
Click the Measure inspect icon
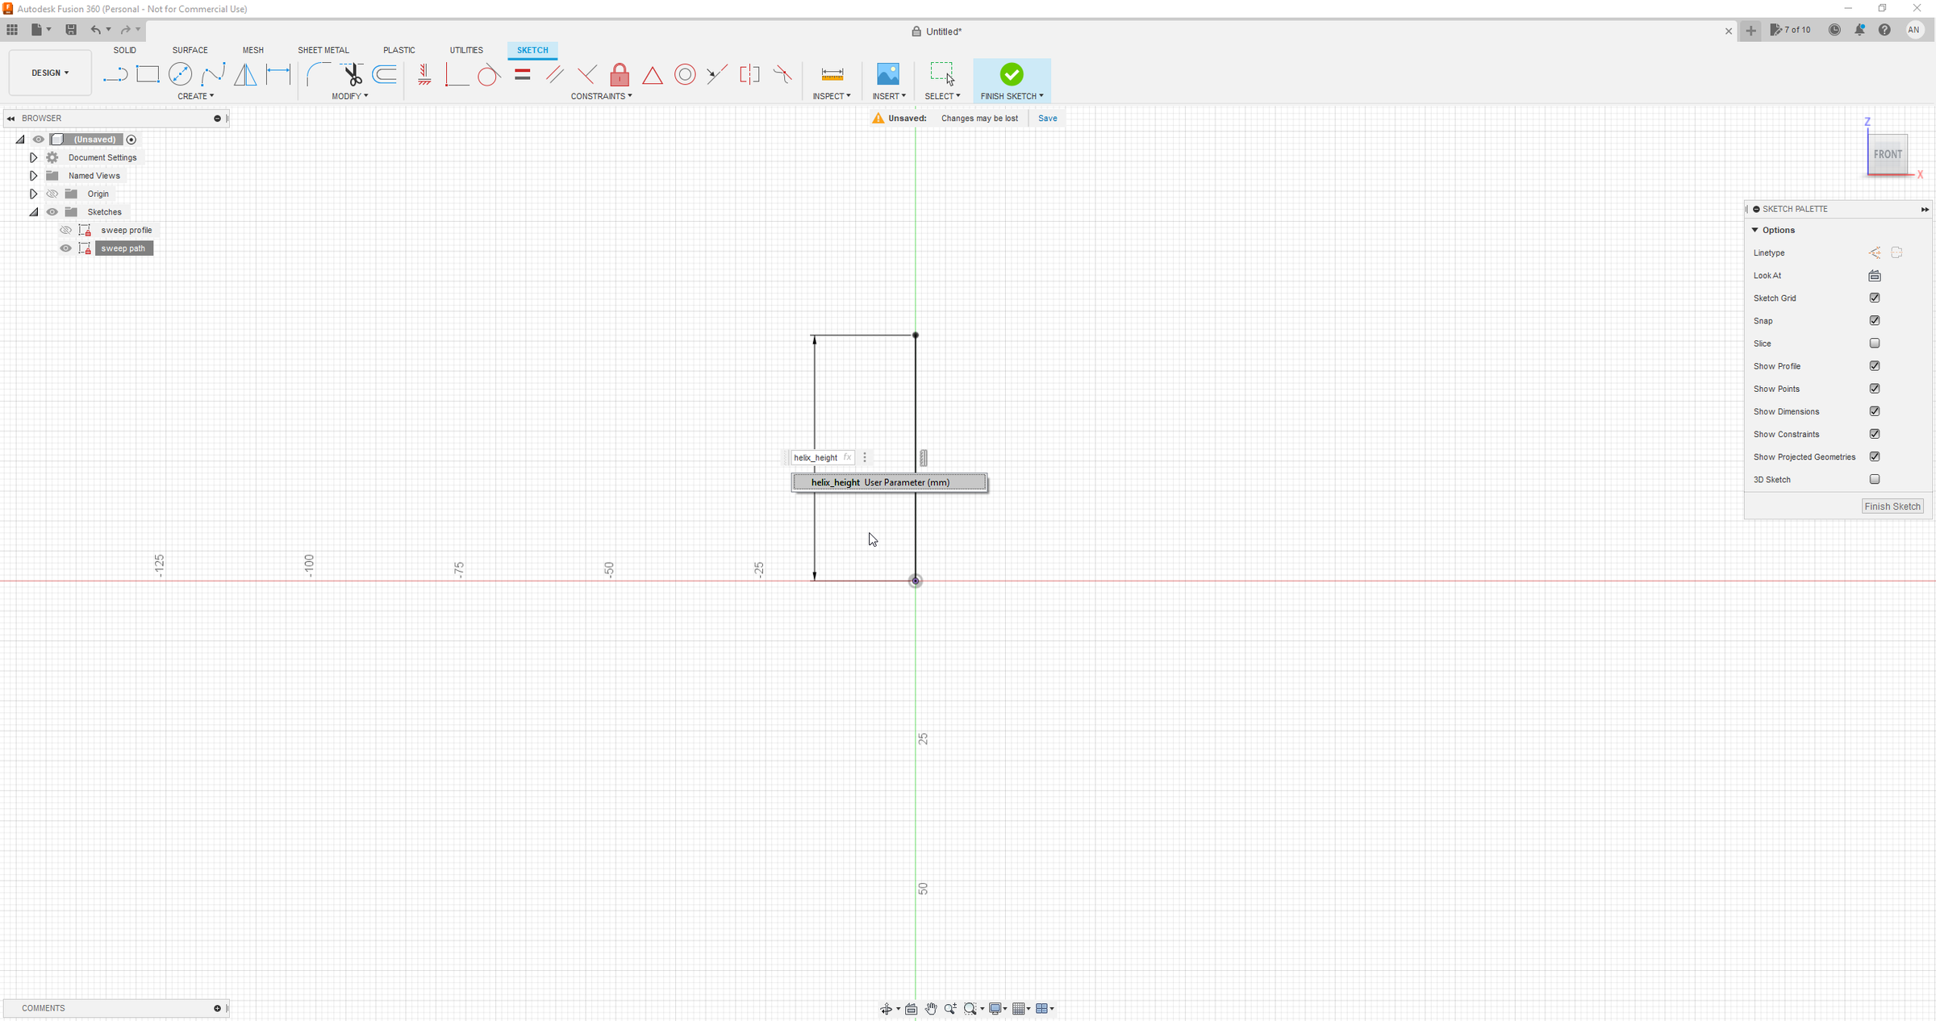click(x=832, y=75)
